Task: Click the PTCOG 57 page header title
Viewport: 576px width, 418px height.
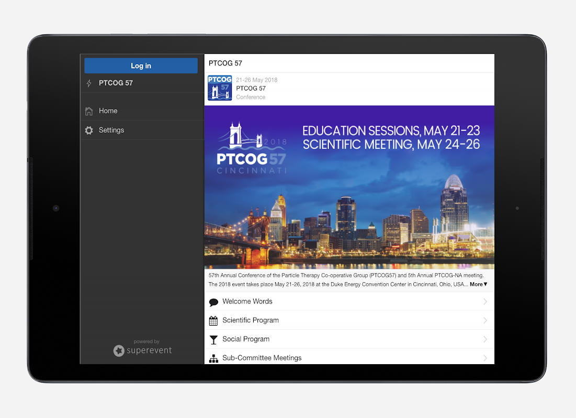Action: pyautogui.click(x=225, y=63)
